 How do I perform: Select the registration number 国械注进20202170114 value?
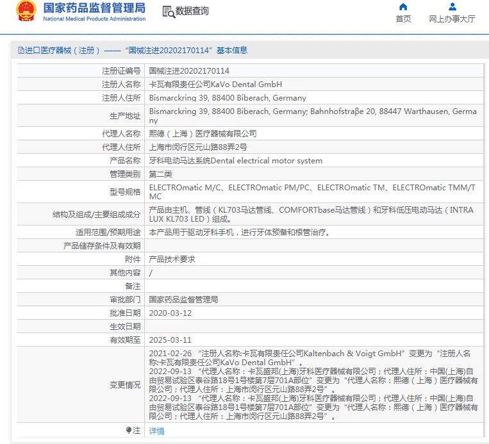tap(189, 70)
